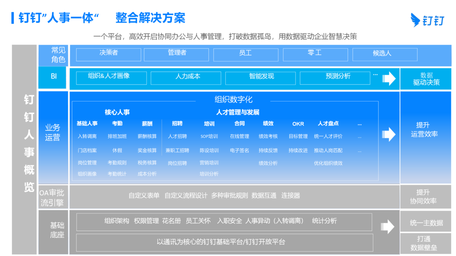Click the 持续反馈 item

[x=268, y=151]
